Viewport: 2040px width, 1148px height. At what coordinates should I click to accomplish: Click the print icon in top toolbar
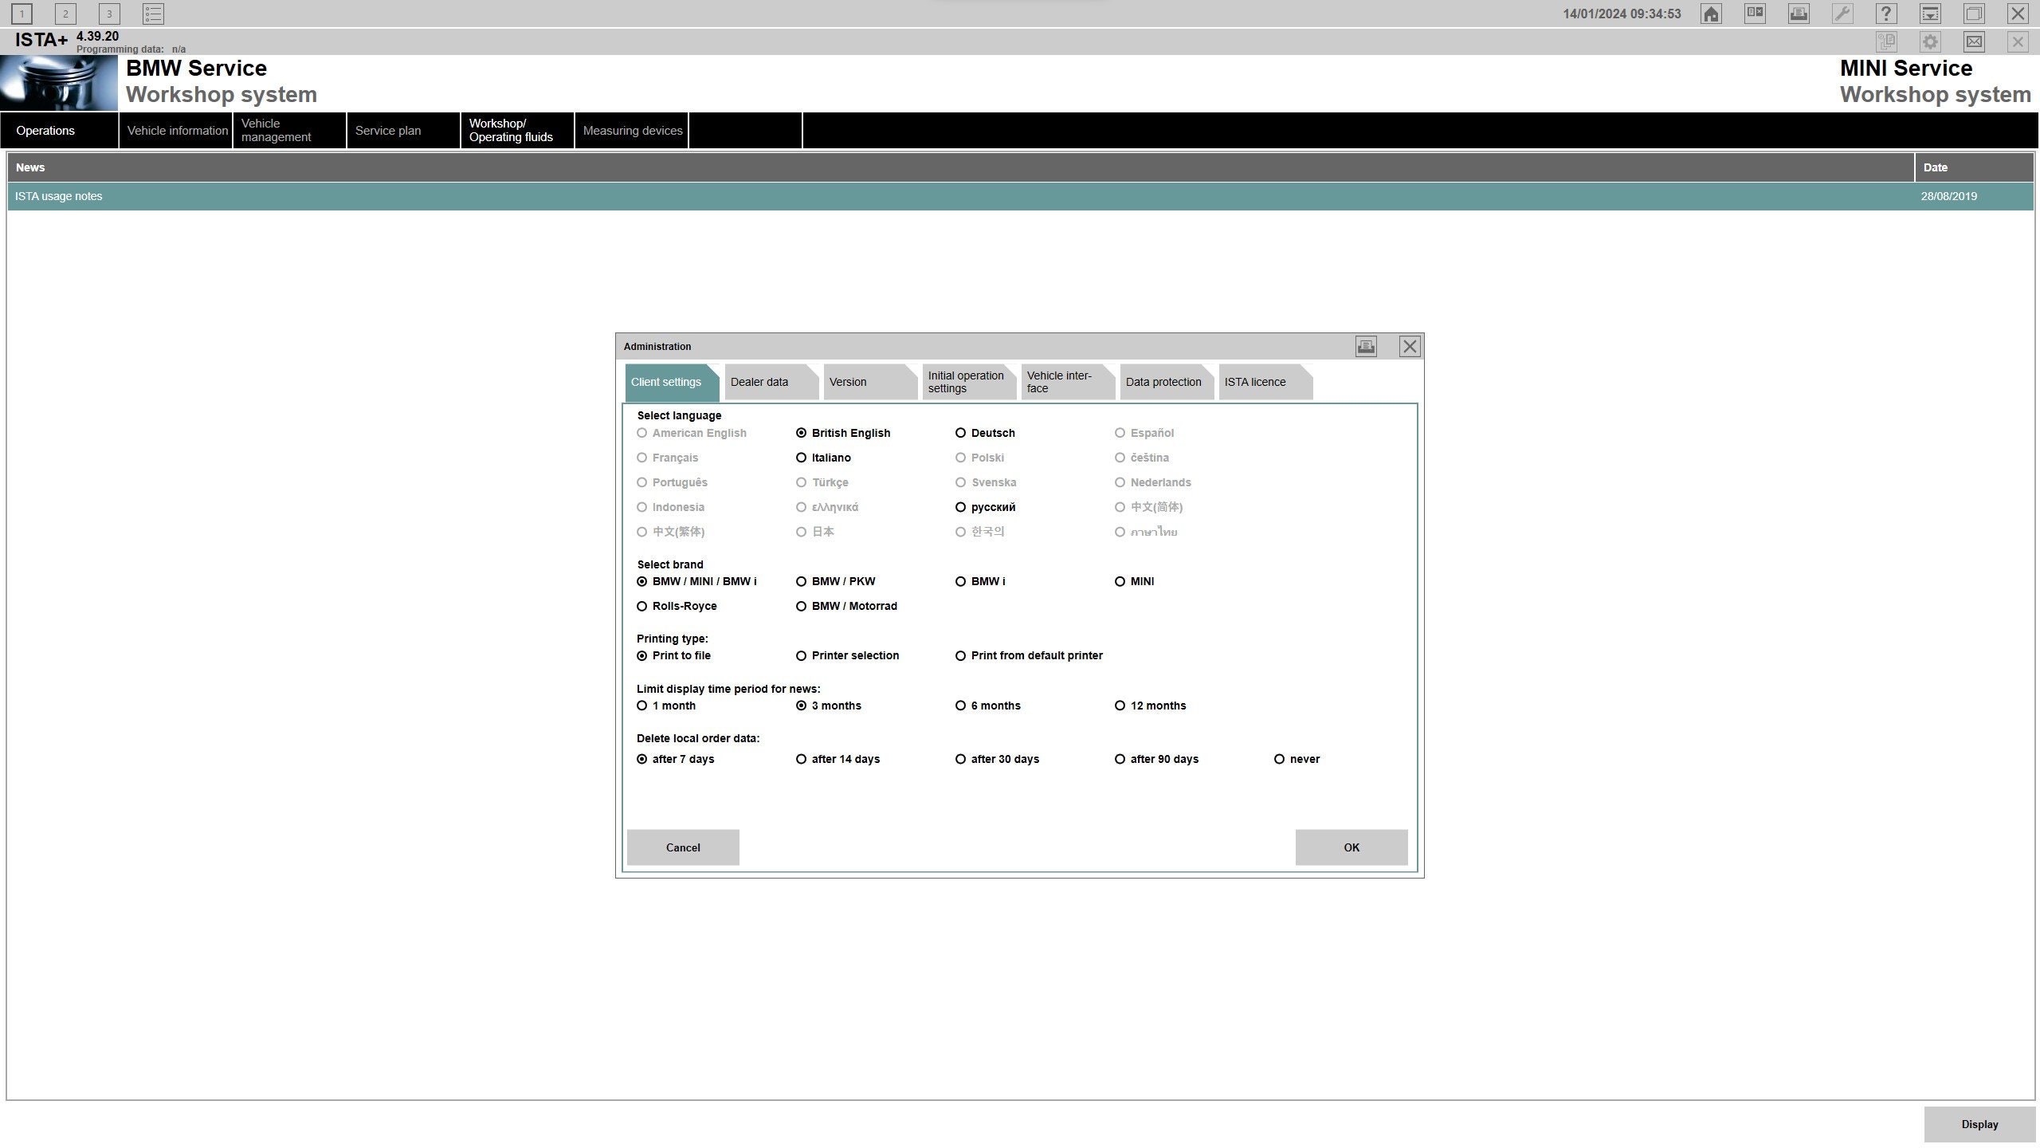pyautogui.click(x=1799, y=14)
